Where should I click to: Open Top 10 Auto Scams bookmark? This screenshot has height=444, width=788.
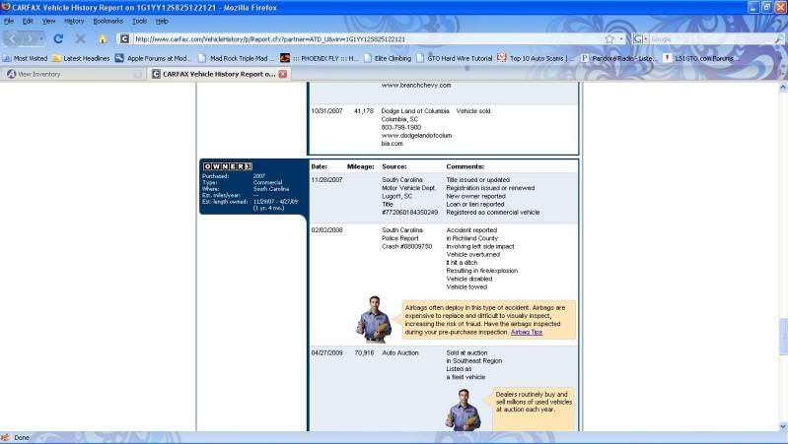(x=537, y=58)
